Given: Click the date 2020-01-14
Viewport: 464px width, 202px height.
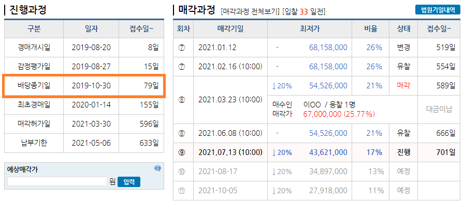Looking at the screenshot, I should point(91,105).
